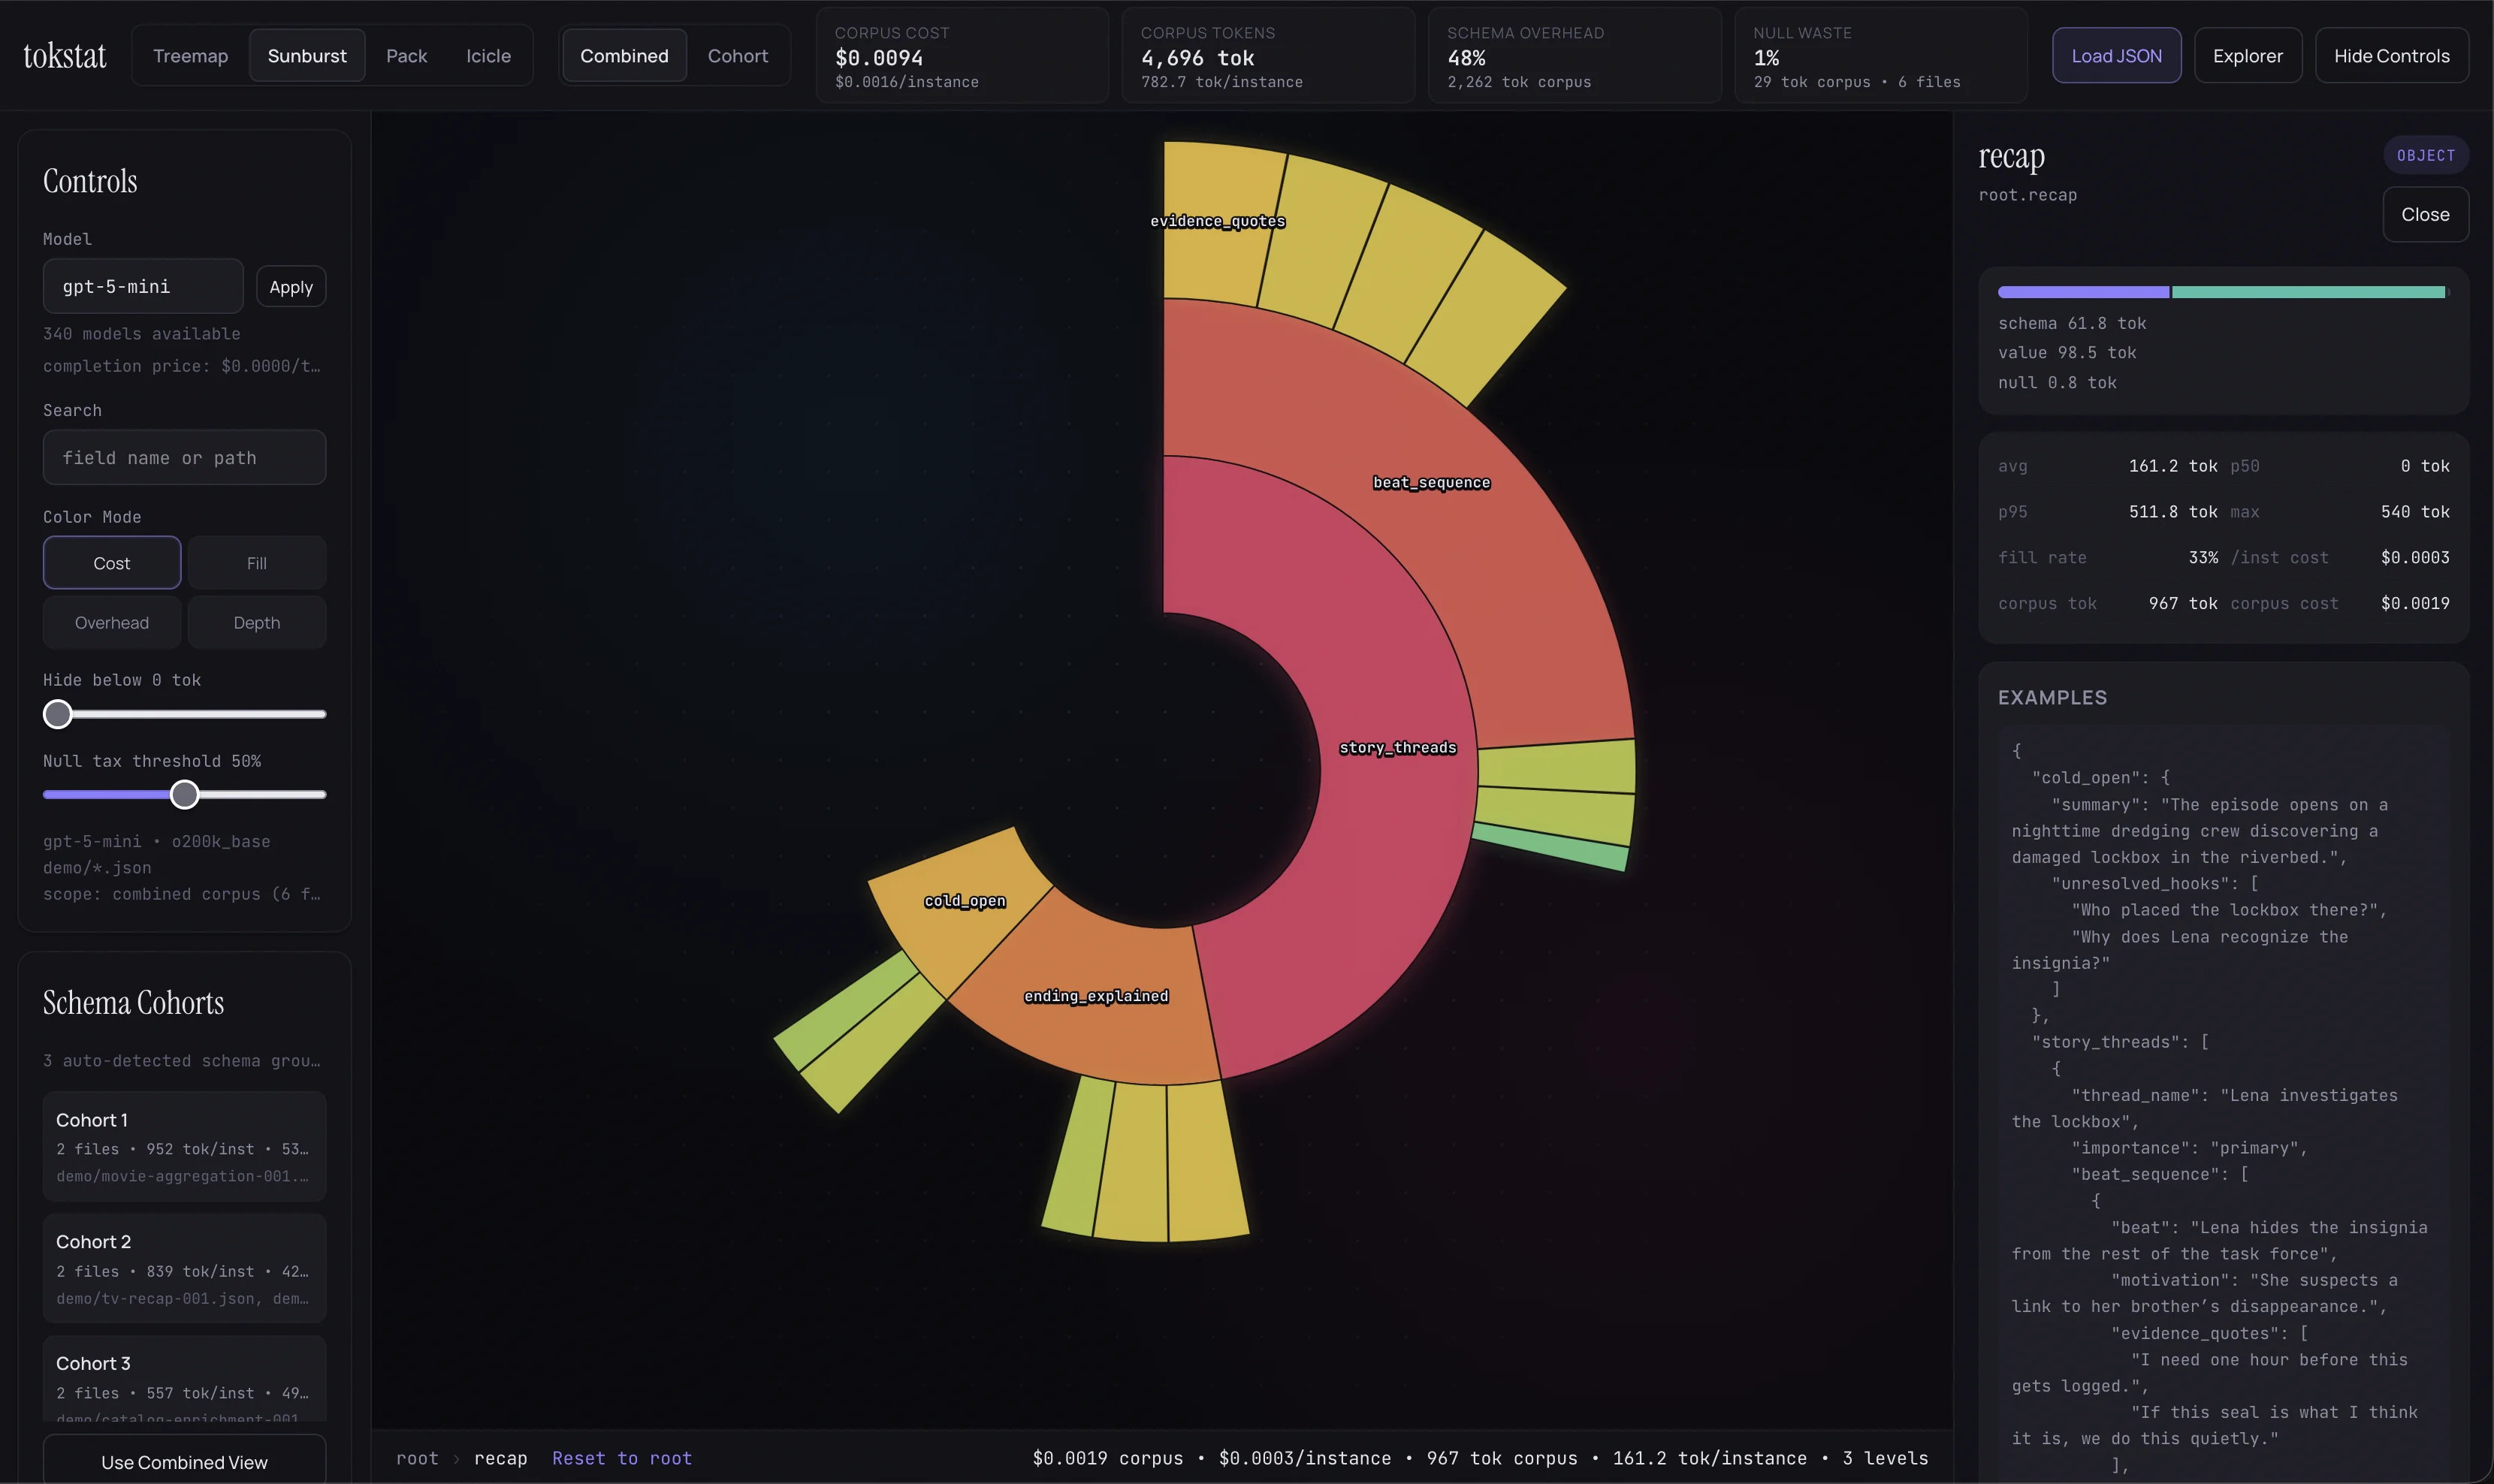Switch to Cohort mode
The width and height of the screenshot is (2494, 1484).
tap(739, 55)
